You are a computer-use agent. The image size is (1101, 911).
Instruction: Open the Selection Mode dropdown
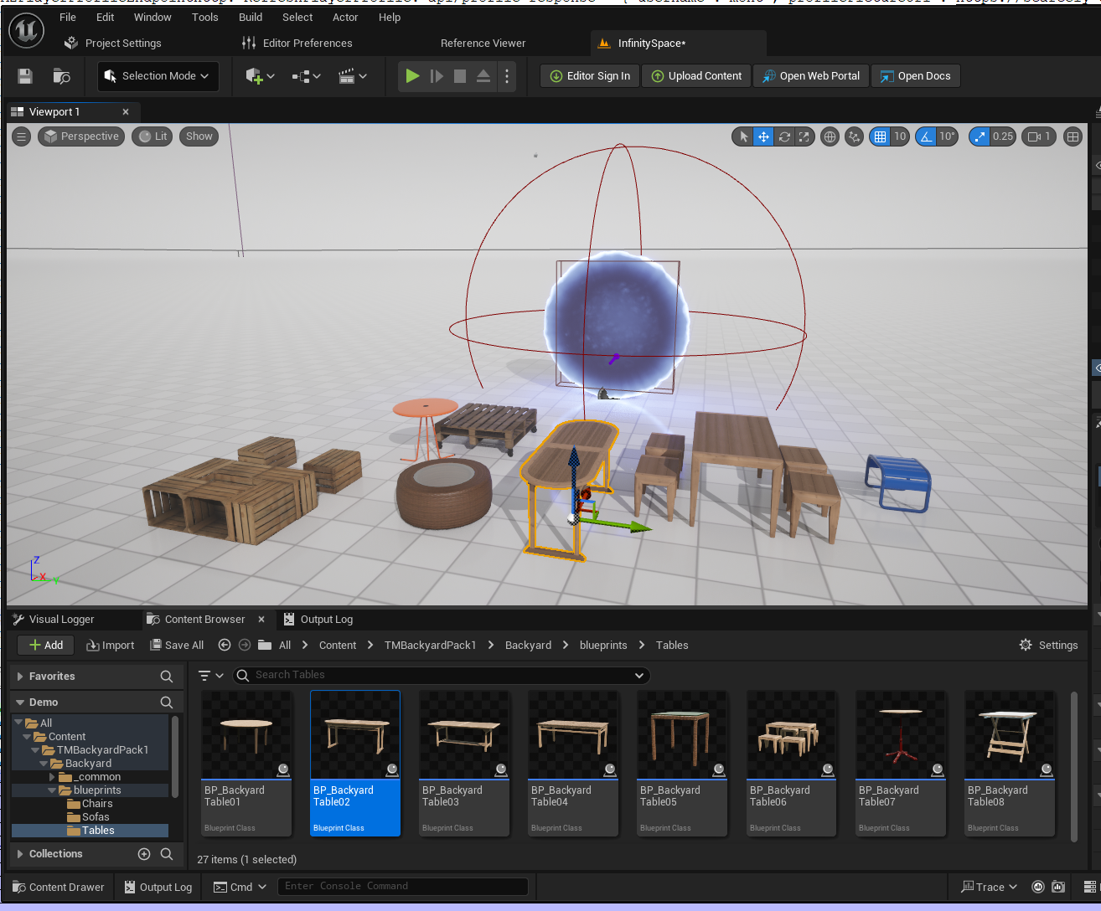pyautogui.click(x=158, y=76)
